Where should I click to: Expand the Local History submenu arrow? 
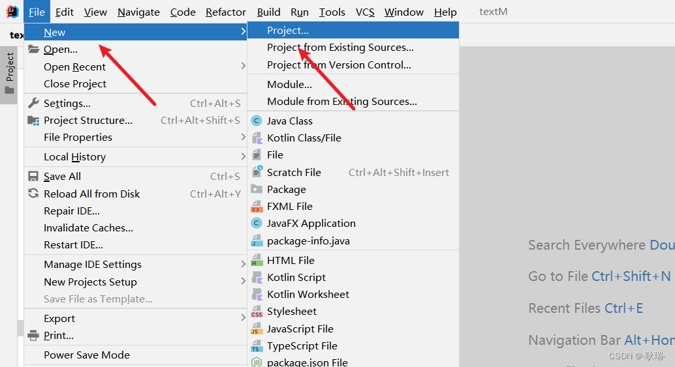coord(243,156)
